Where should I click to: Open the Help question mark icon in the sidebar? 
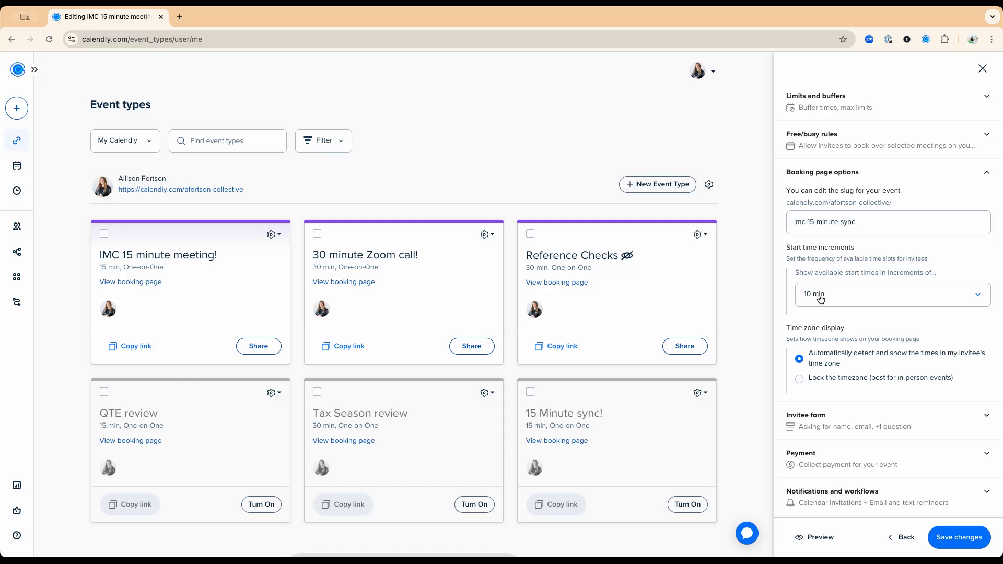(x=17, y=535)
